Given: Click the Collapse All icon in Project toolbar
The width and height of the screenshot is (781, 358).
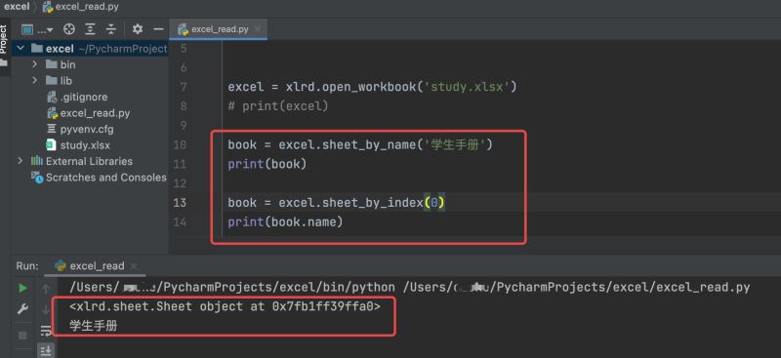Looking at the screenshot, I should [110, 29].
